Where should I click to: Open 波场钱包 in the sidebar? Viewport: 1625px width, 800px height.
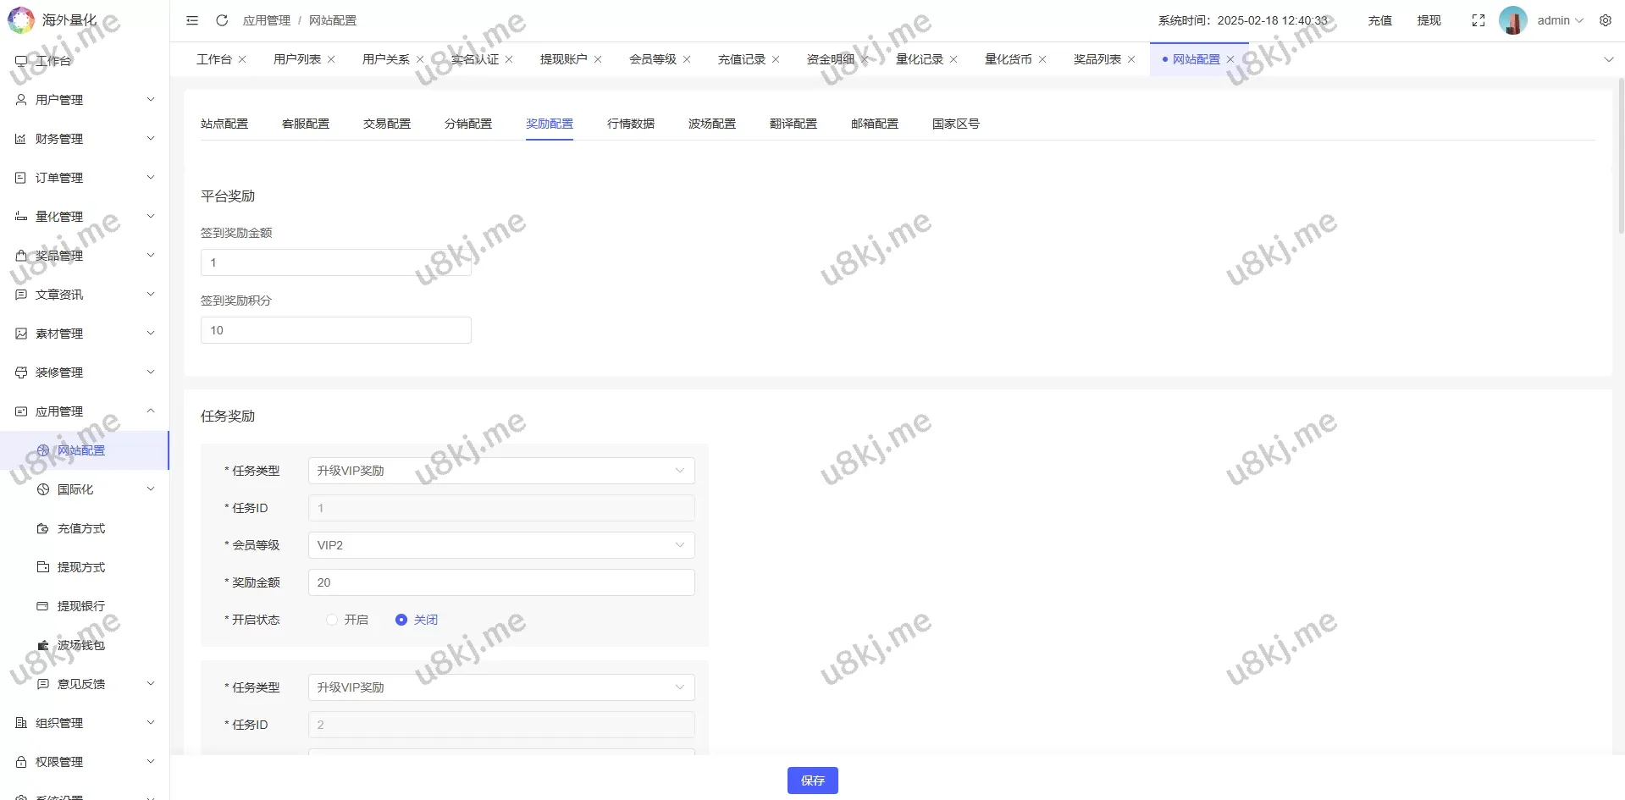81,645
